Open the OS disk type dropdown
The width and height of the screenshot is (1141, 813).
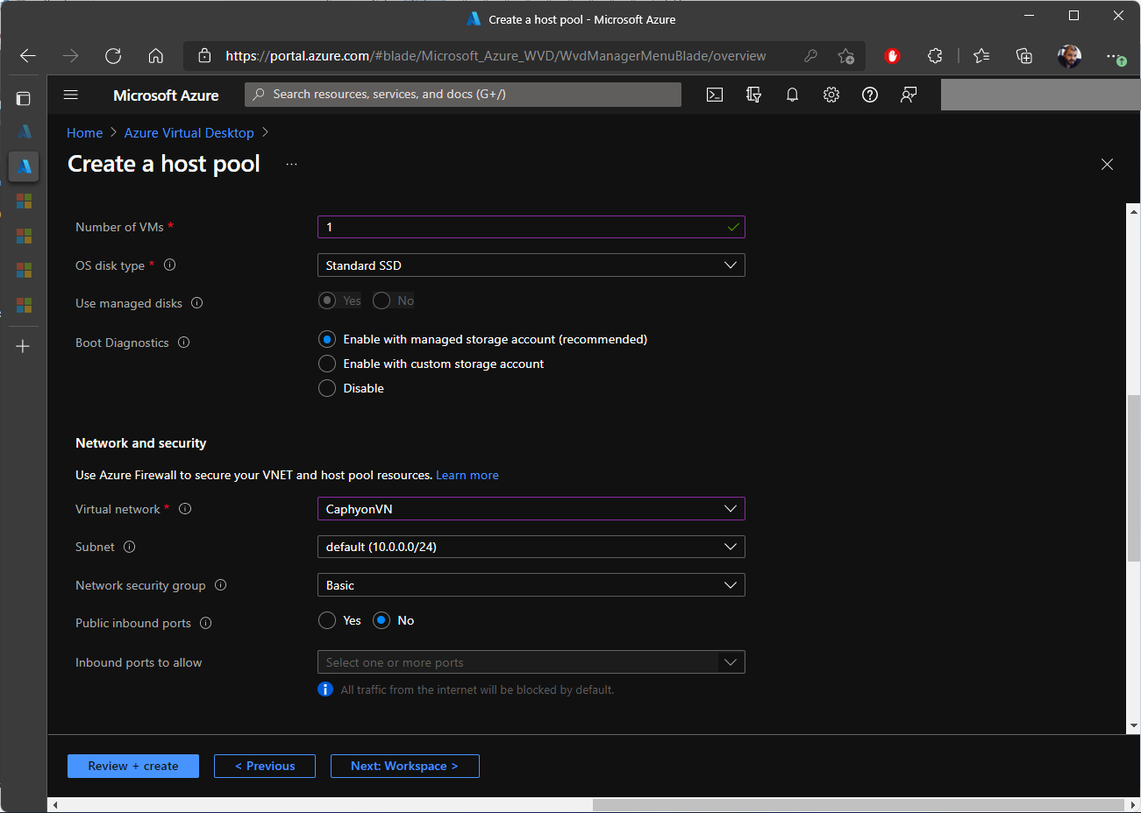[x=531, y=265]
